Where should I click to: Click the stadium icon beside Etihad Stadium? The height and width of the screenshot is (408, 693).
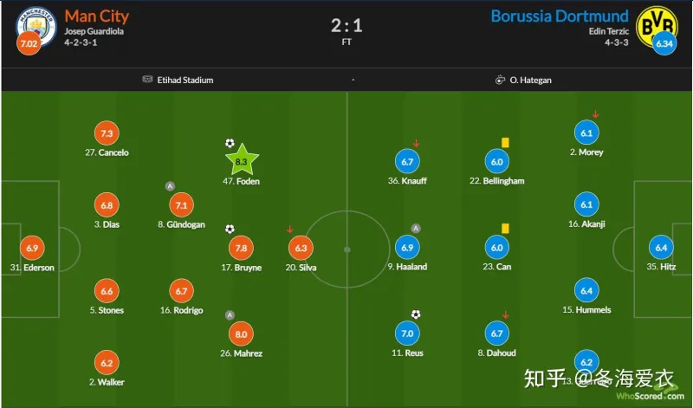[147, 79]
